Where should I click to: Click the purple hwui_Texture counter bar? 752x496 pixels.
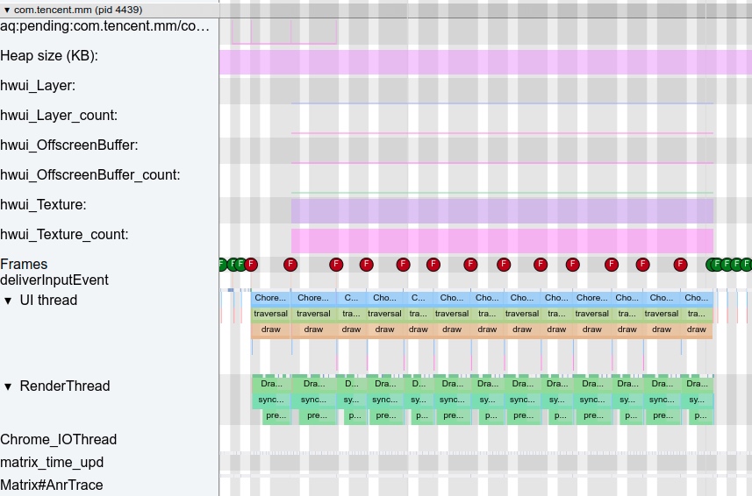502,210
